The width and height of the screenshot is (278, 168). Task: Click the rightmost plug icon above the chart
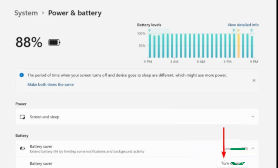coord(252,30)
